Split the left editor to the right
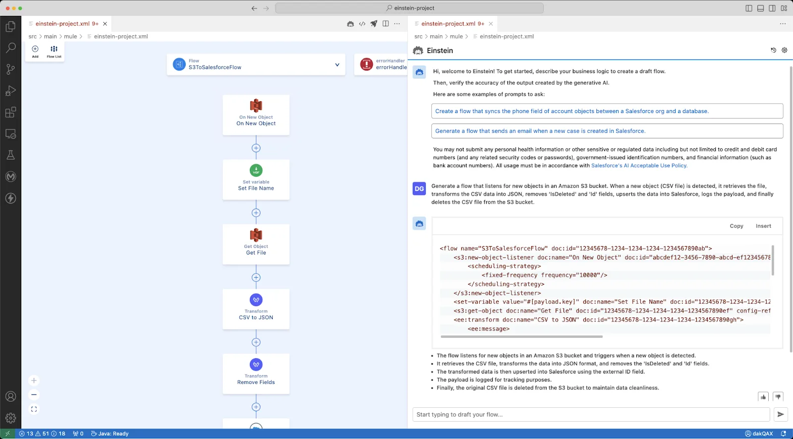 coord(386,24)
